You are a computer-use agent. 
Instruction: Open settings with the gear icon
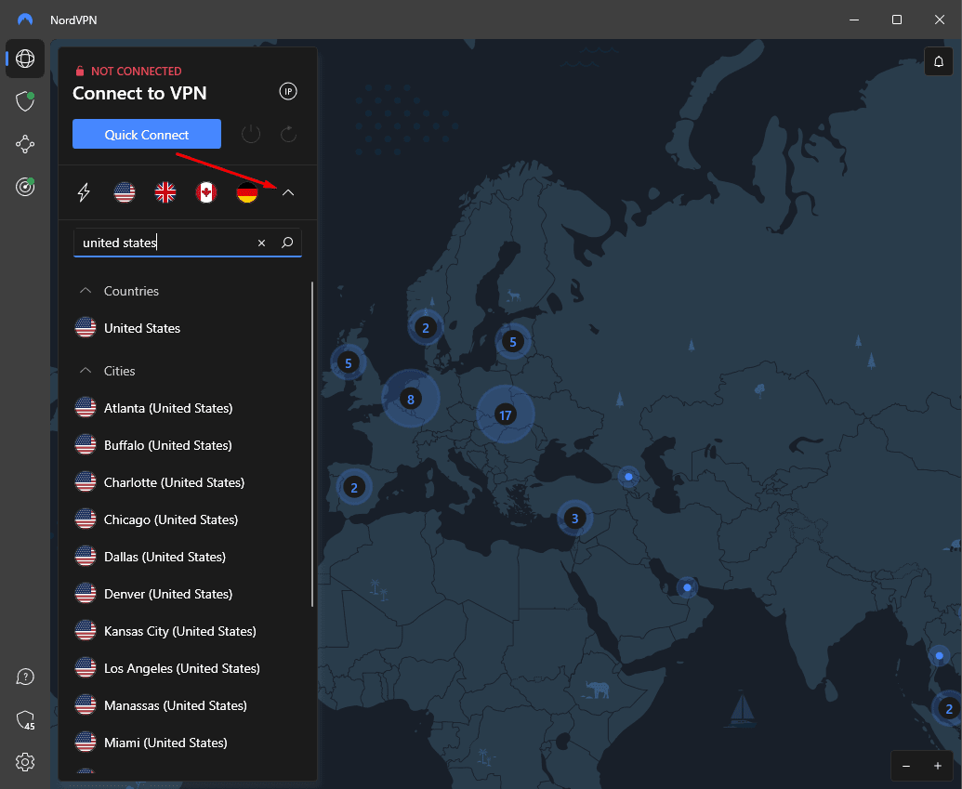[25, 762]
